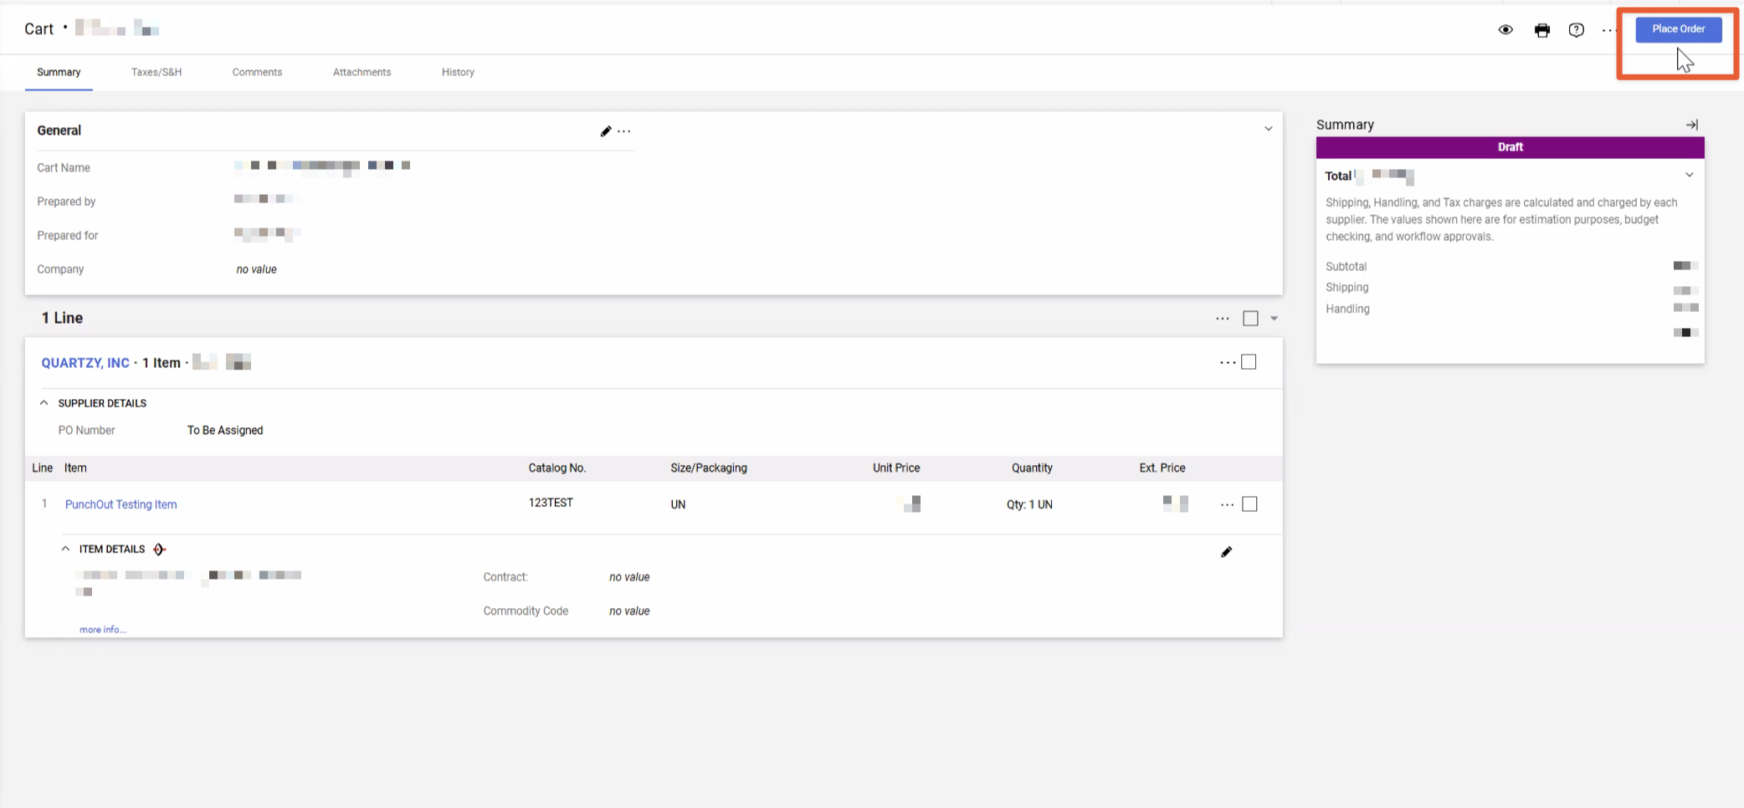Click the Draft status bar
The width and height of the screenshot is (1744, 808).
pyautogui.click(x=1510, y=147)
